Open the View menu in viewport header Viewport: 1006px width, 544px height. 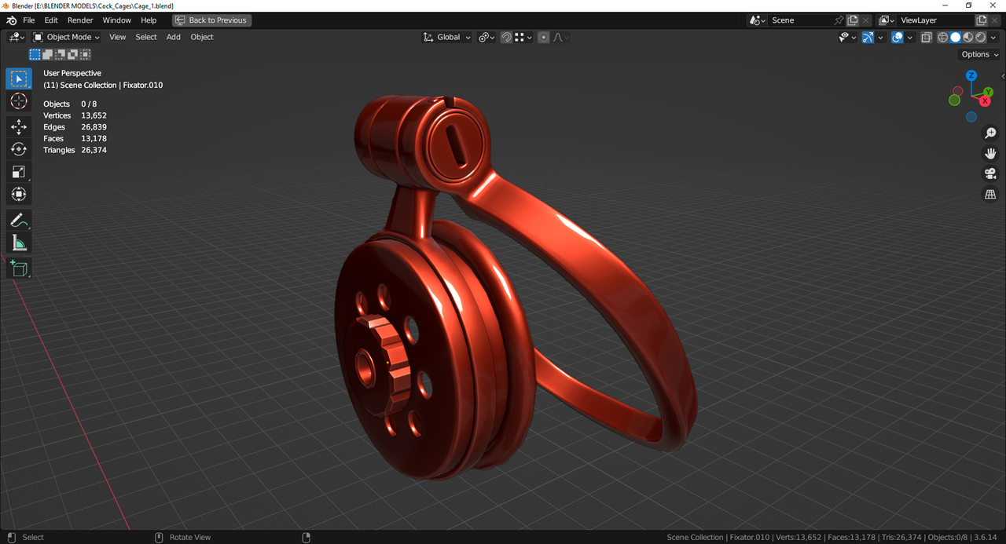coord(117,37)
